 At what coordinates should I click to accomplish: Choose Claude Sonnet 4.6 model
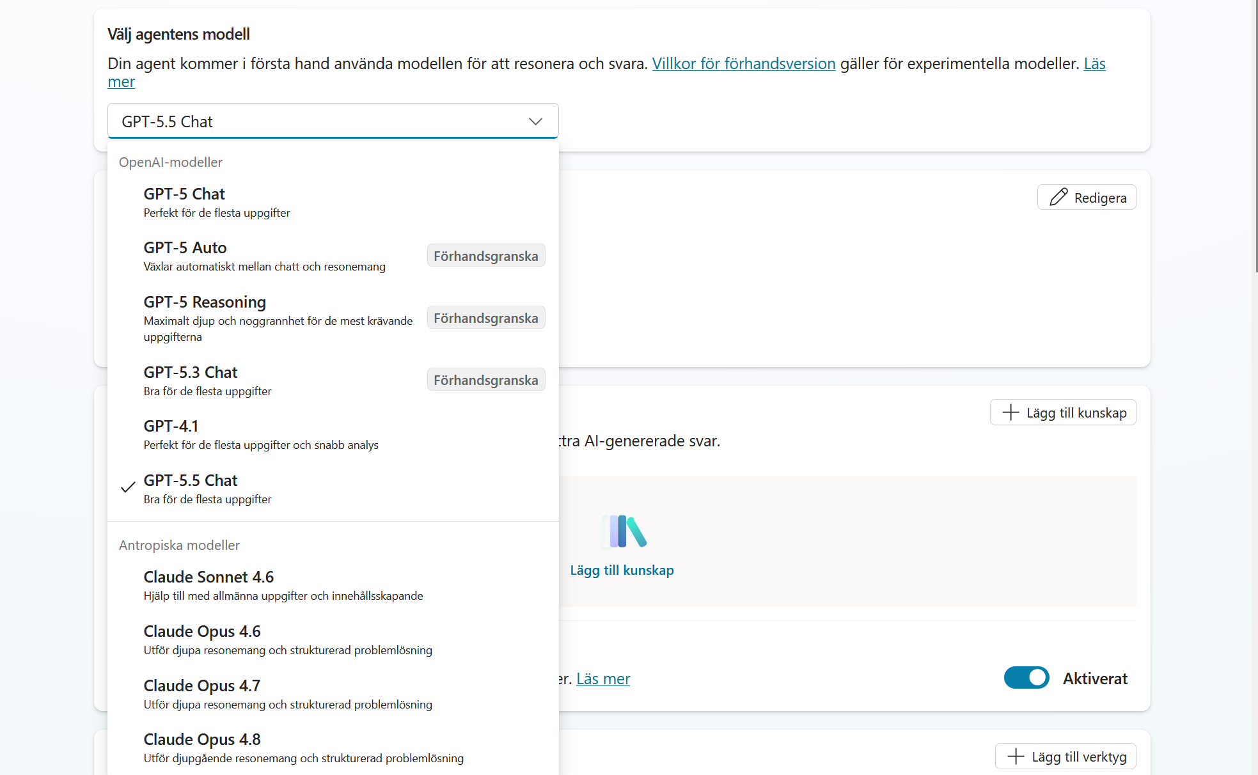(333, 586)
